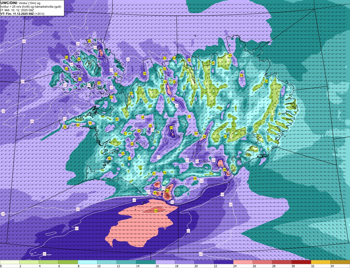The height and width of the screenshot is (268, 350).
Task: Select the salmon 24–26 m/s legend swatch
Action: 243,262
